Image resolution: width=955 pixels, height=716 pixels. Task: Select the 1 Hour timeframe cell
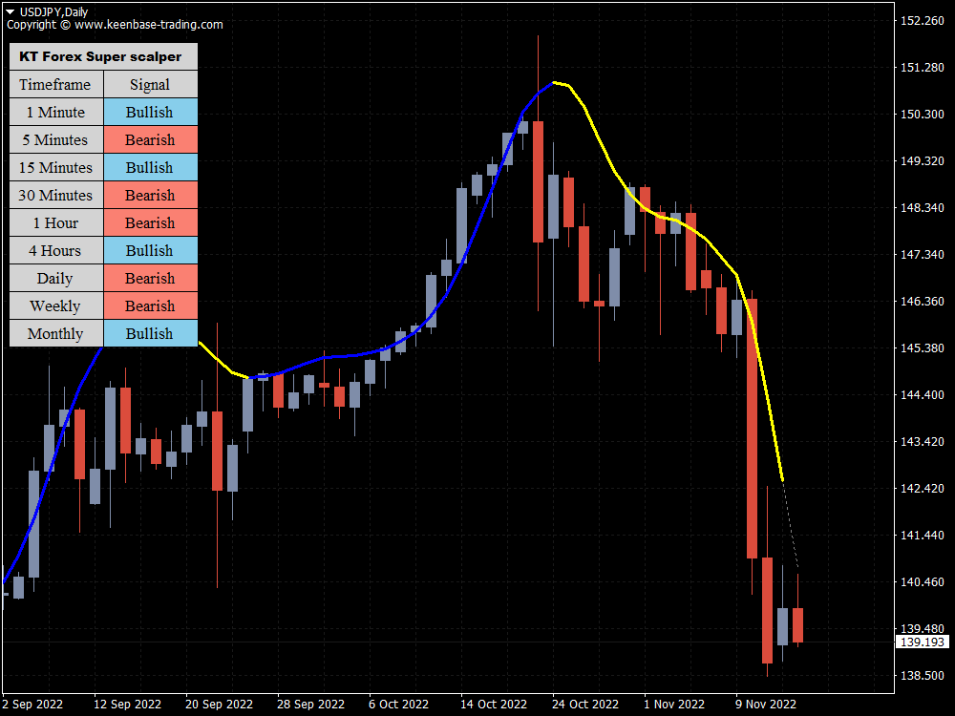[x=56, y=222]
